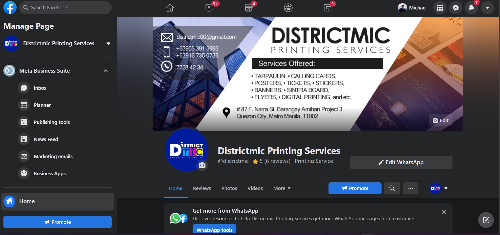Click the Districtmic cover photo image
This screenshot has height=235, width=500.
[x=308, y=74]
